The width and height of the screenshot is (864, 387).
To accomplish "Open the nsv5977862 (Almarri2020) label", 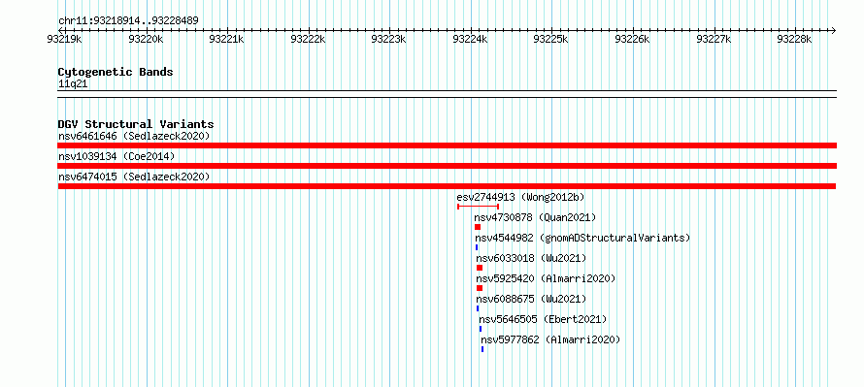I will tap(550, 339).
